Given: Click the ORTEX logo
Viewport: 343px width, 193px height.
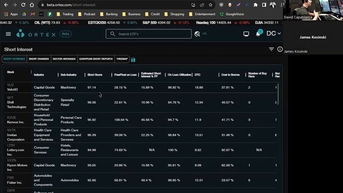Looking at the screenshot, I should point(36,34).
